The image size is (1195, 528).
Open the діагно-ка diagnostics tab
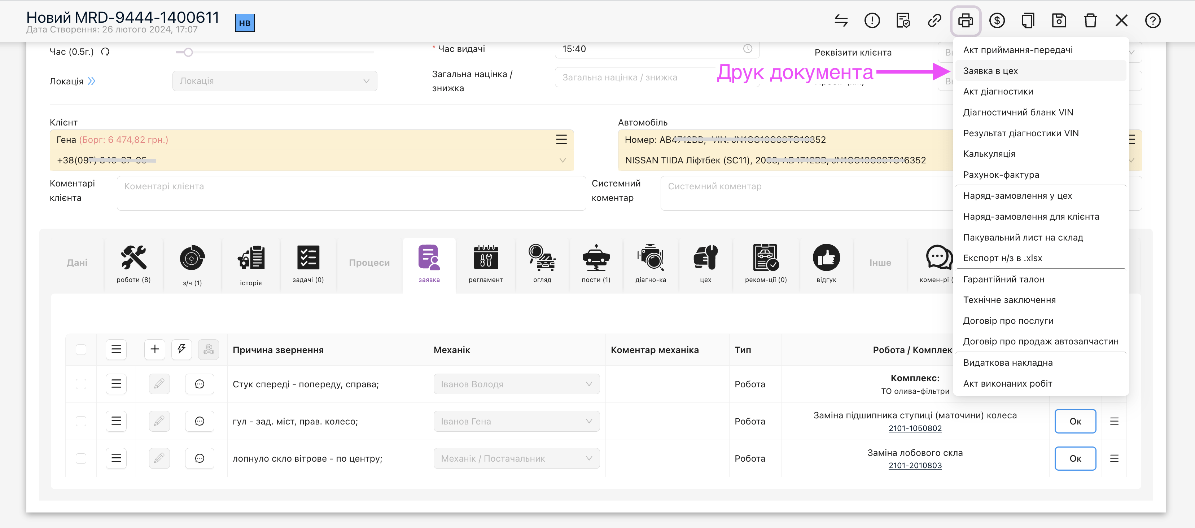[651, 264]
